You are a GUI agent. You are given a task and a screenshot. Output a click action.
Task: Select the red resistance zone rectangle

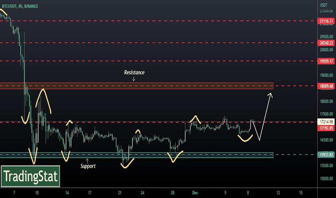pos(137,86)
